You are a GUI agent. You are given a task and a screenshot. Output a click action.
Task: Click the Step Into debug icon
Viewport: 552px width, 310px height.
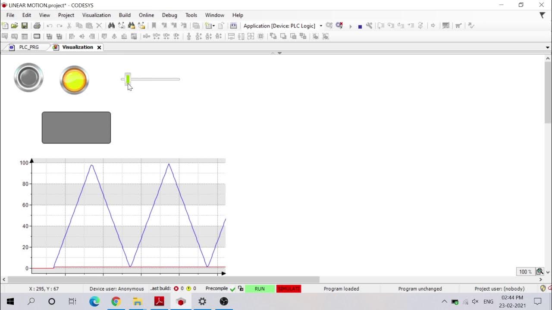(391, 26)
